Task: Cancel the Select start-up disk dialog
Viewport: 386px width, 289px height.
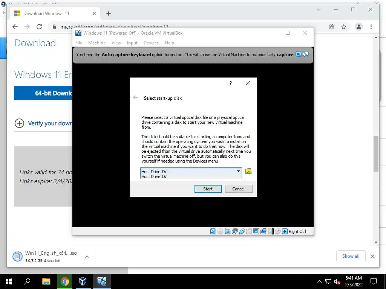Action: click(238, 189)
